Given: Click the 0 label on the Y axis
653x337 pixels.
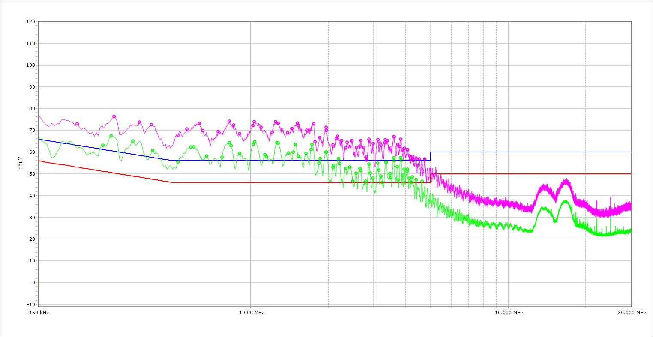Looking at the screenshot, I should (x=33, y=283).
